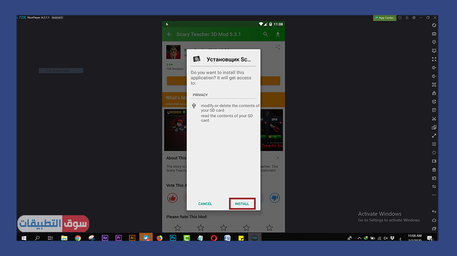
Task: Click the shirt theme icon in title bar
Action: [x=400, y=18]
